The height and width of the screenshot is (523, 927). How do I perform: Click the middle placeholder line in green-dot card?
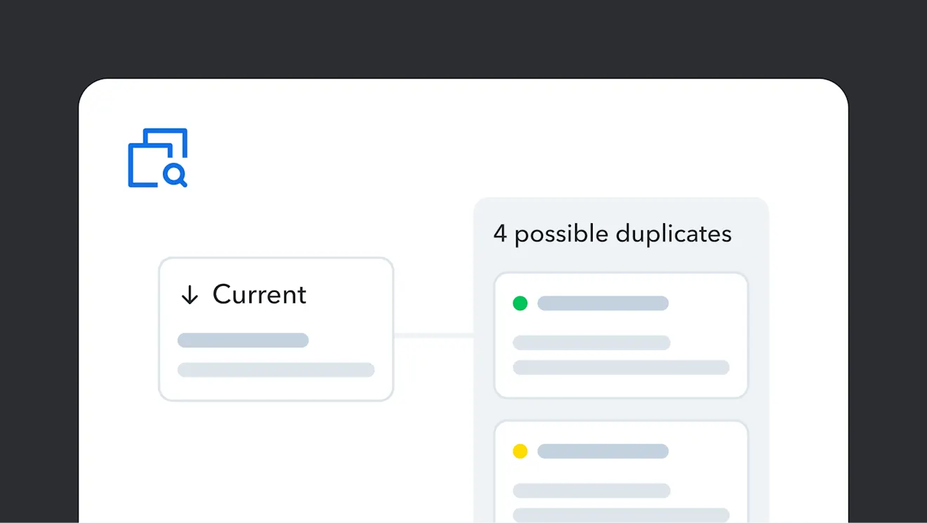[591, 343]
